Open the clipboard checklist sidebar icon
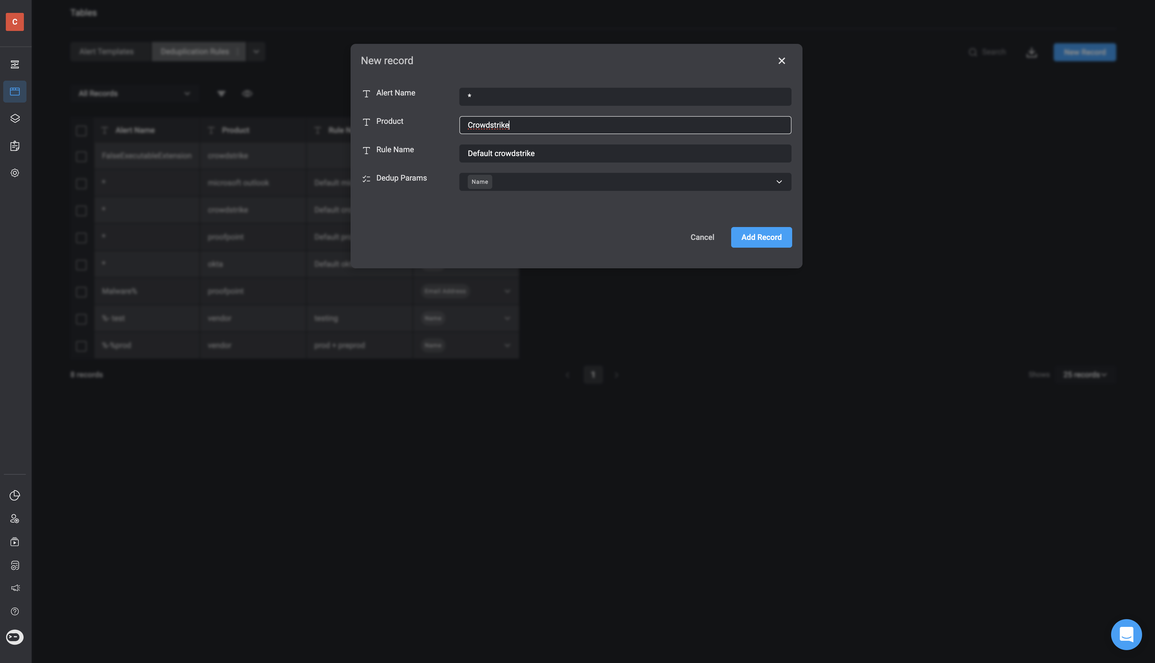The width and height of the screenshot is (1155, 663). pyautogui.click(x=15, y=146)
